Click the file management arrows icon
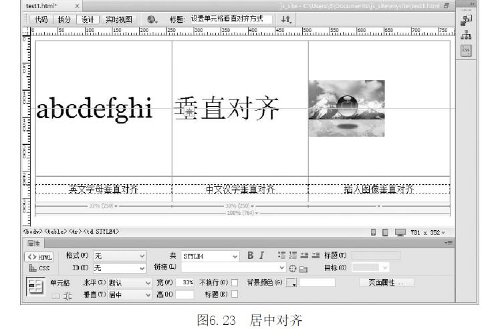Screen dimensions: 494x329 (x=286, y=19)
